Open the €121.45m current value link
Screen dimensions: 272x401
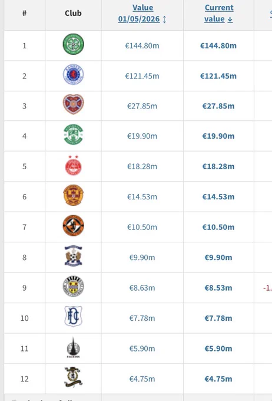tap(218, 76)
